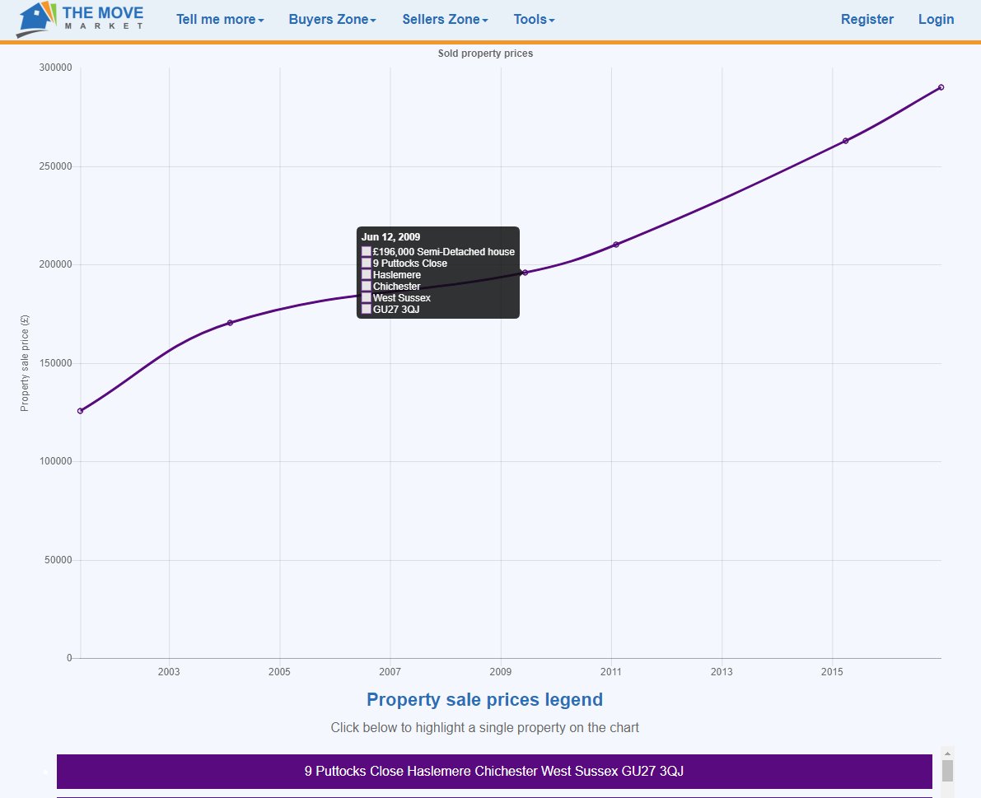This screenshot has height=798, width=981.
Task: Toggle highlight for 9 Puttocks Close legend entry
Action: [493, 772]
